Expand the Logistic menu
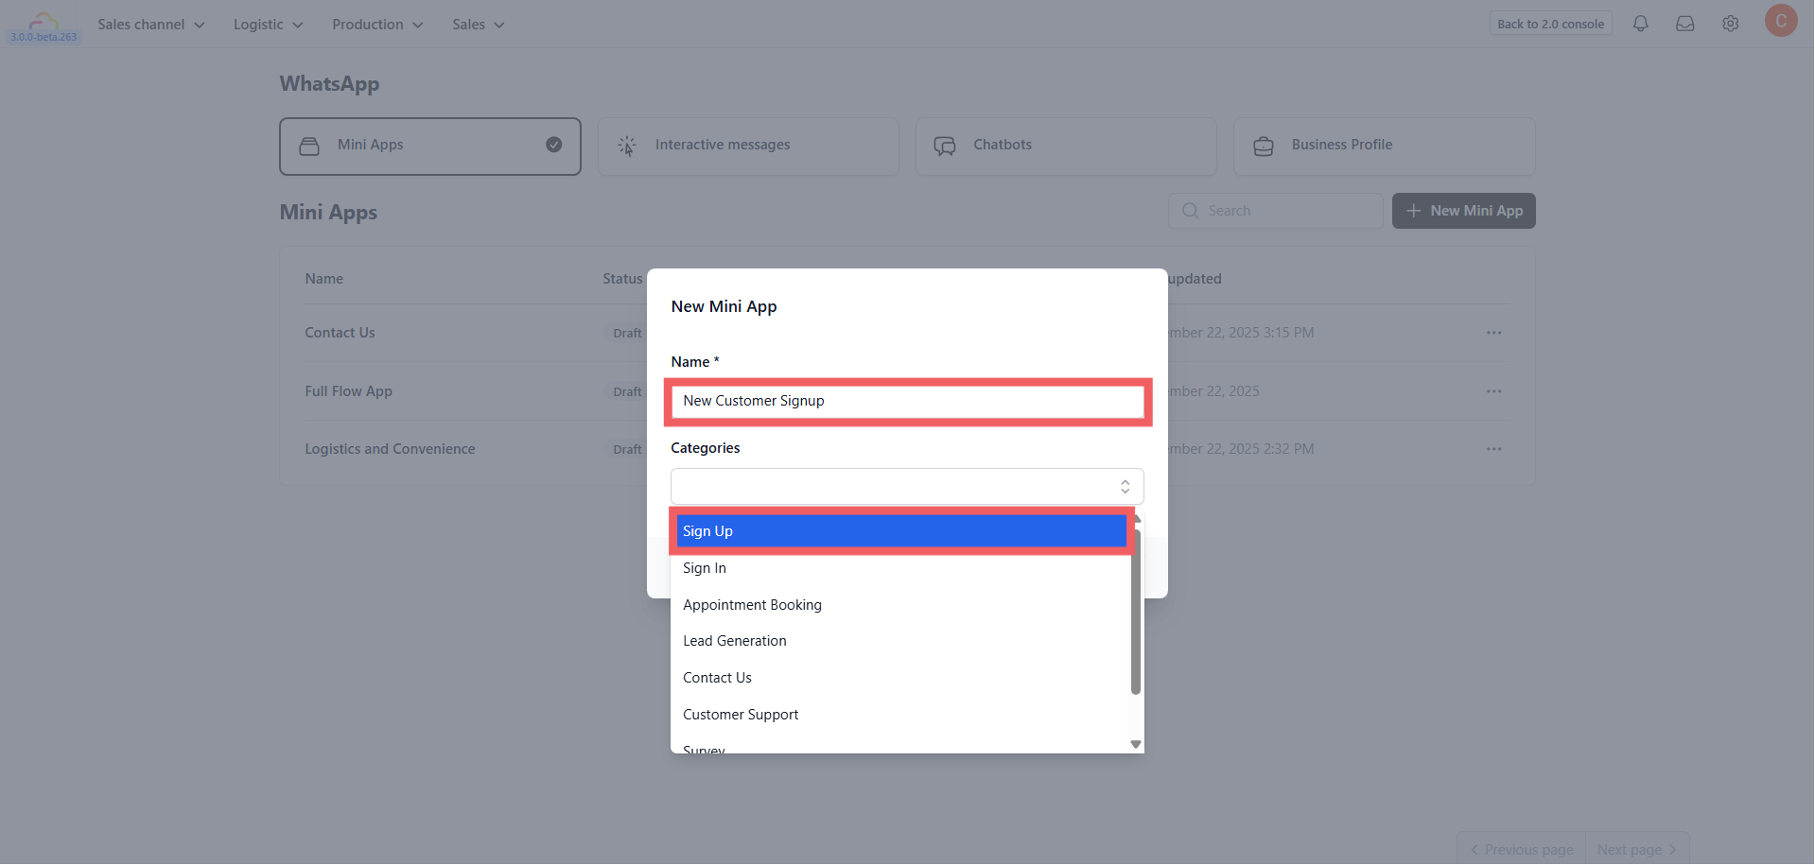 tap(268, 25)
